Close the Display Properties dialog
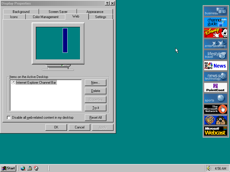This screenshot has height=172, width=230. click(112, 3)
